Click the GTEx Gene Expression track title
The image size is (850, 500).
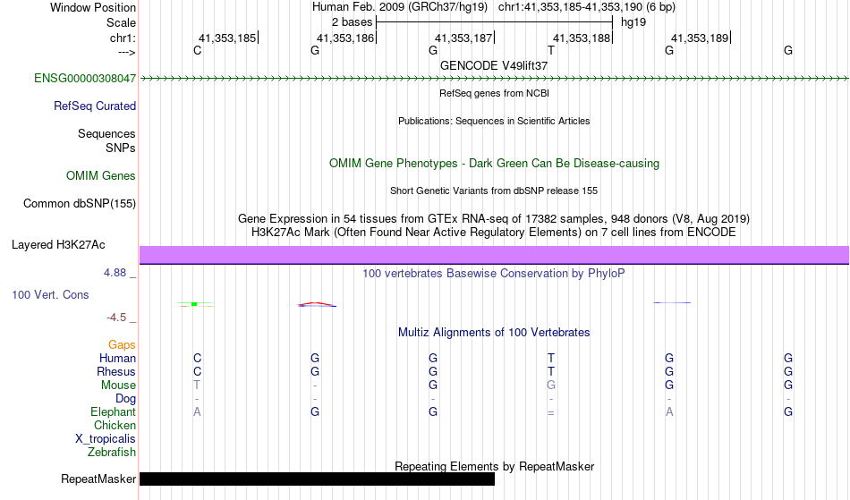coord(494,219)
